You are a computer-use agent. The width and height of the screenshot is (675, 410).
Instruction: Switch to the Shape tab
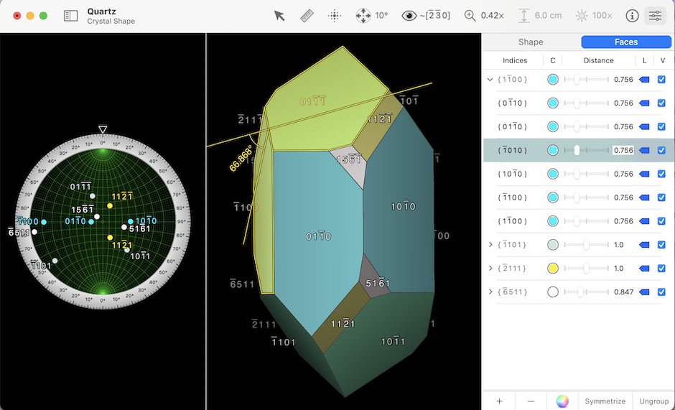coord(531,42)
